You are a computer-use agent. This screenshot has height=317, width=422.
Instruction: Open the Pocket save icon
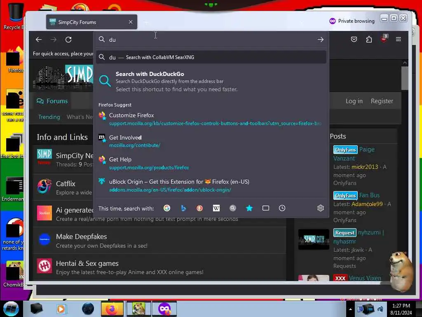(354, 39)
